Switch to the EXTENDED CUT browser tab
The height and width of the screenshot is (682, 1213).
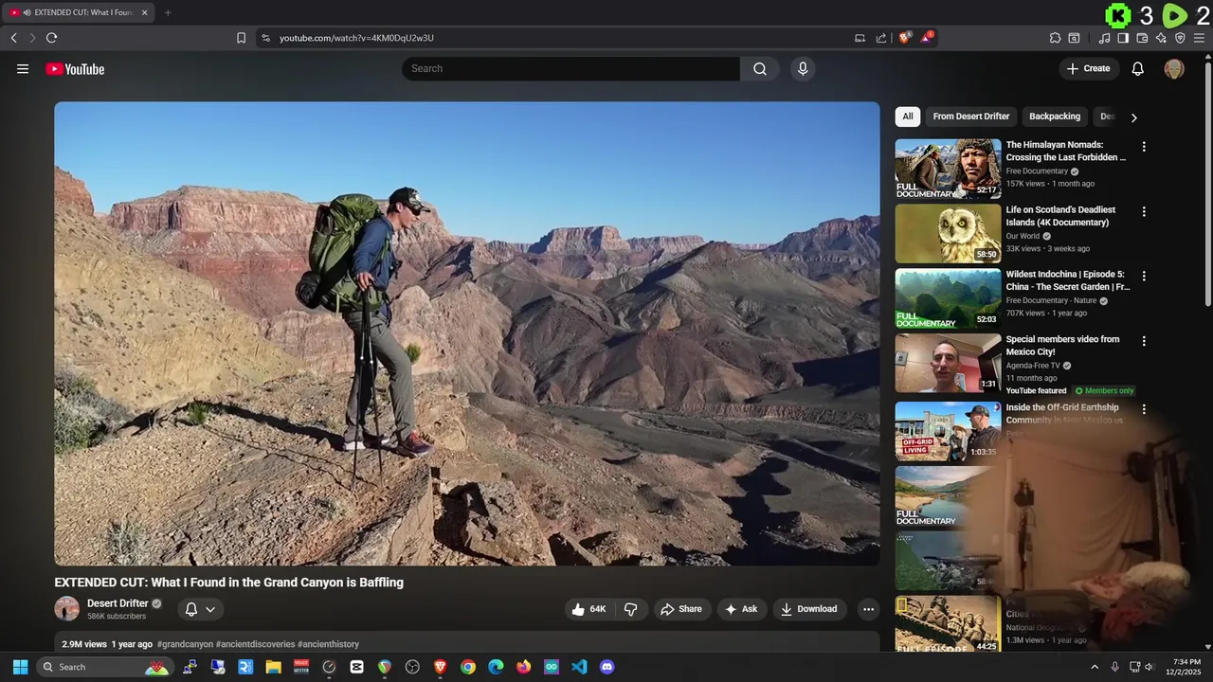[x=78, y=12]
